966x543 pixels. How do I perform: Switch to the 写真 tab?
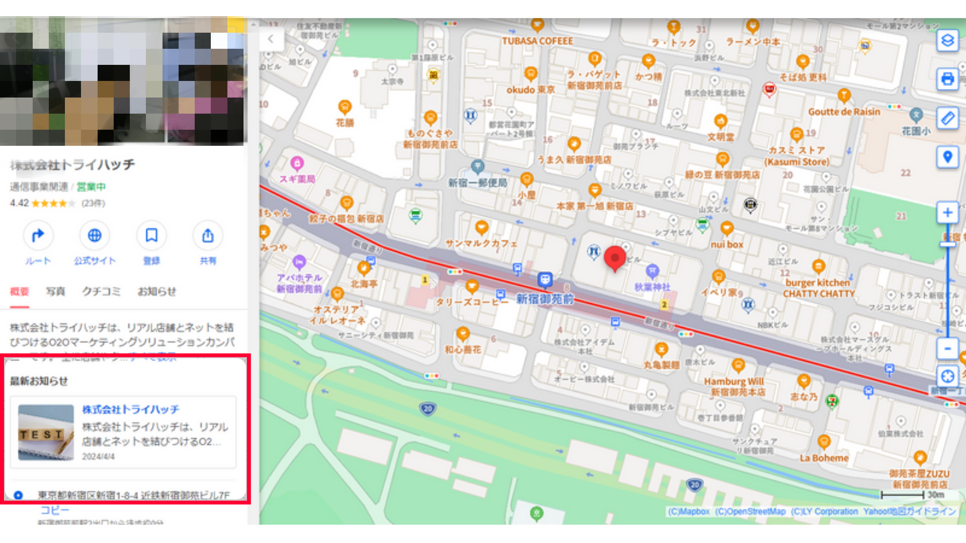click(x=55, y=292)
